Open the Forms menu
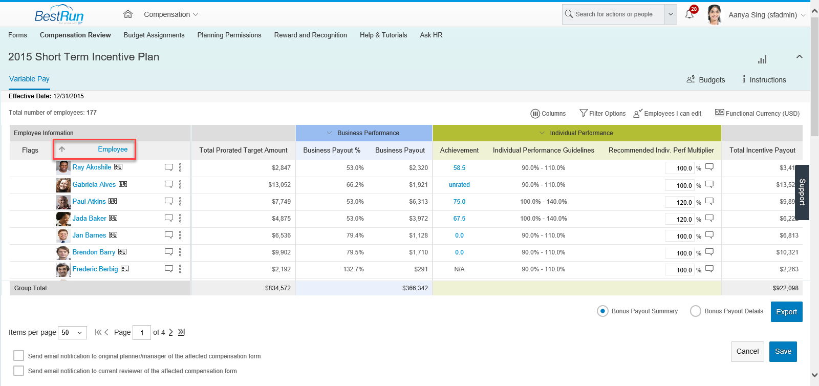The width and height of the screenshot is (819, 386). (17, 35)
